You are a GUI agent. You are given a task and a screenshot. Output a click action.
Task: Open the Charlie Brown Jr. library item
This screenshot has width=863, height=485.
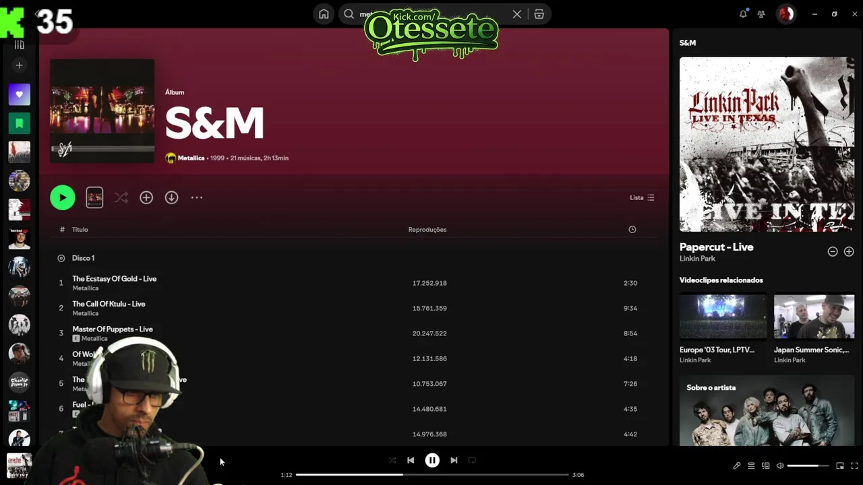(x=19, y=383)
